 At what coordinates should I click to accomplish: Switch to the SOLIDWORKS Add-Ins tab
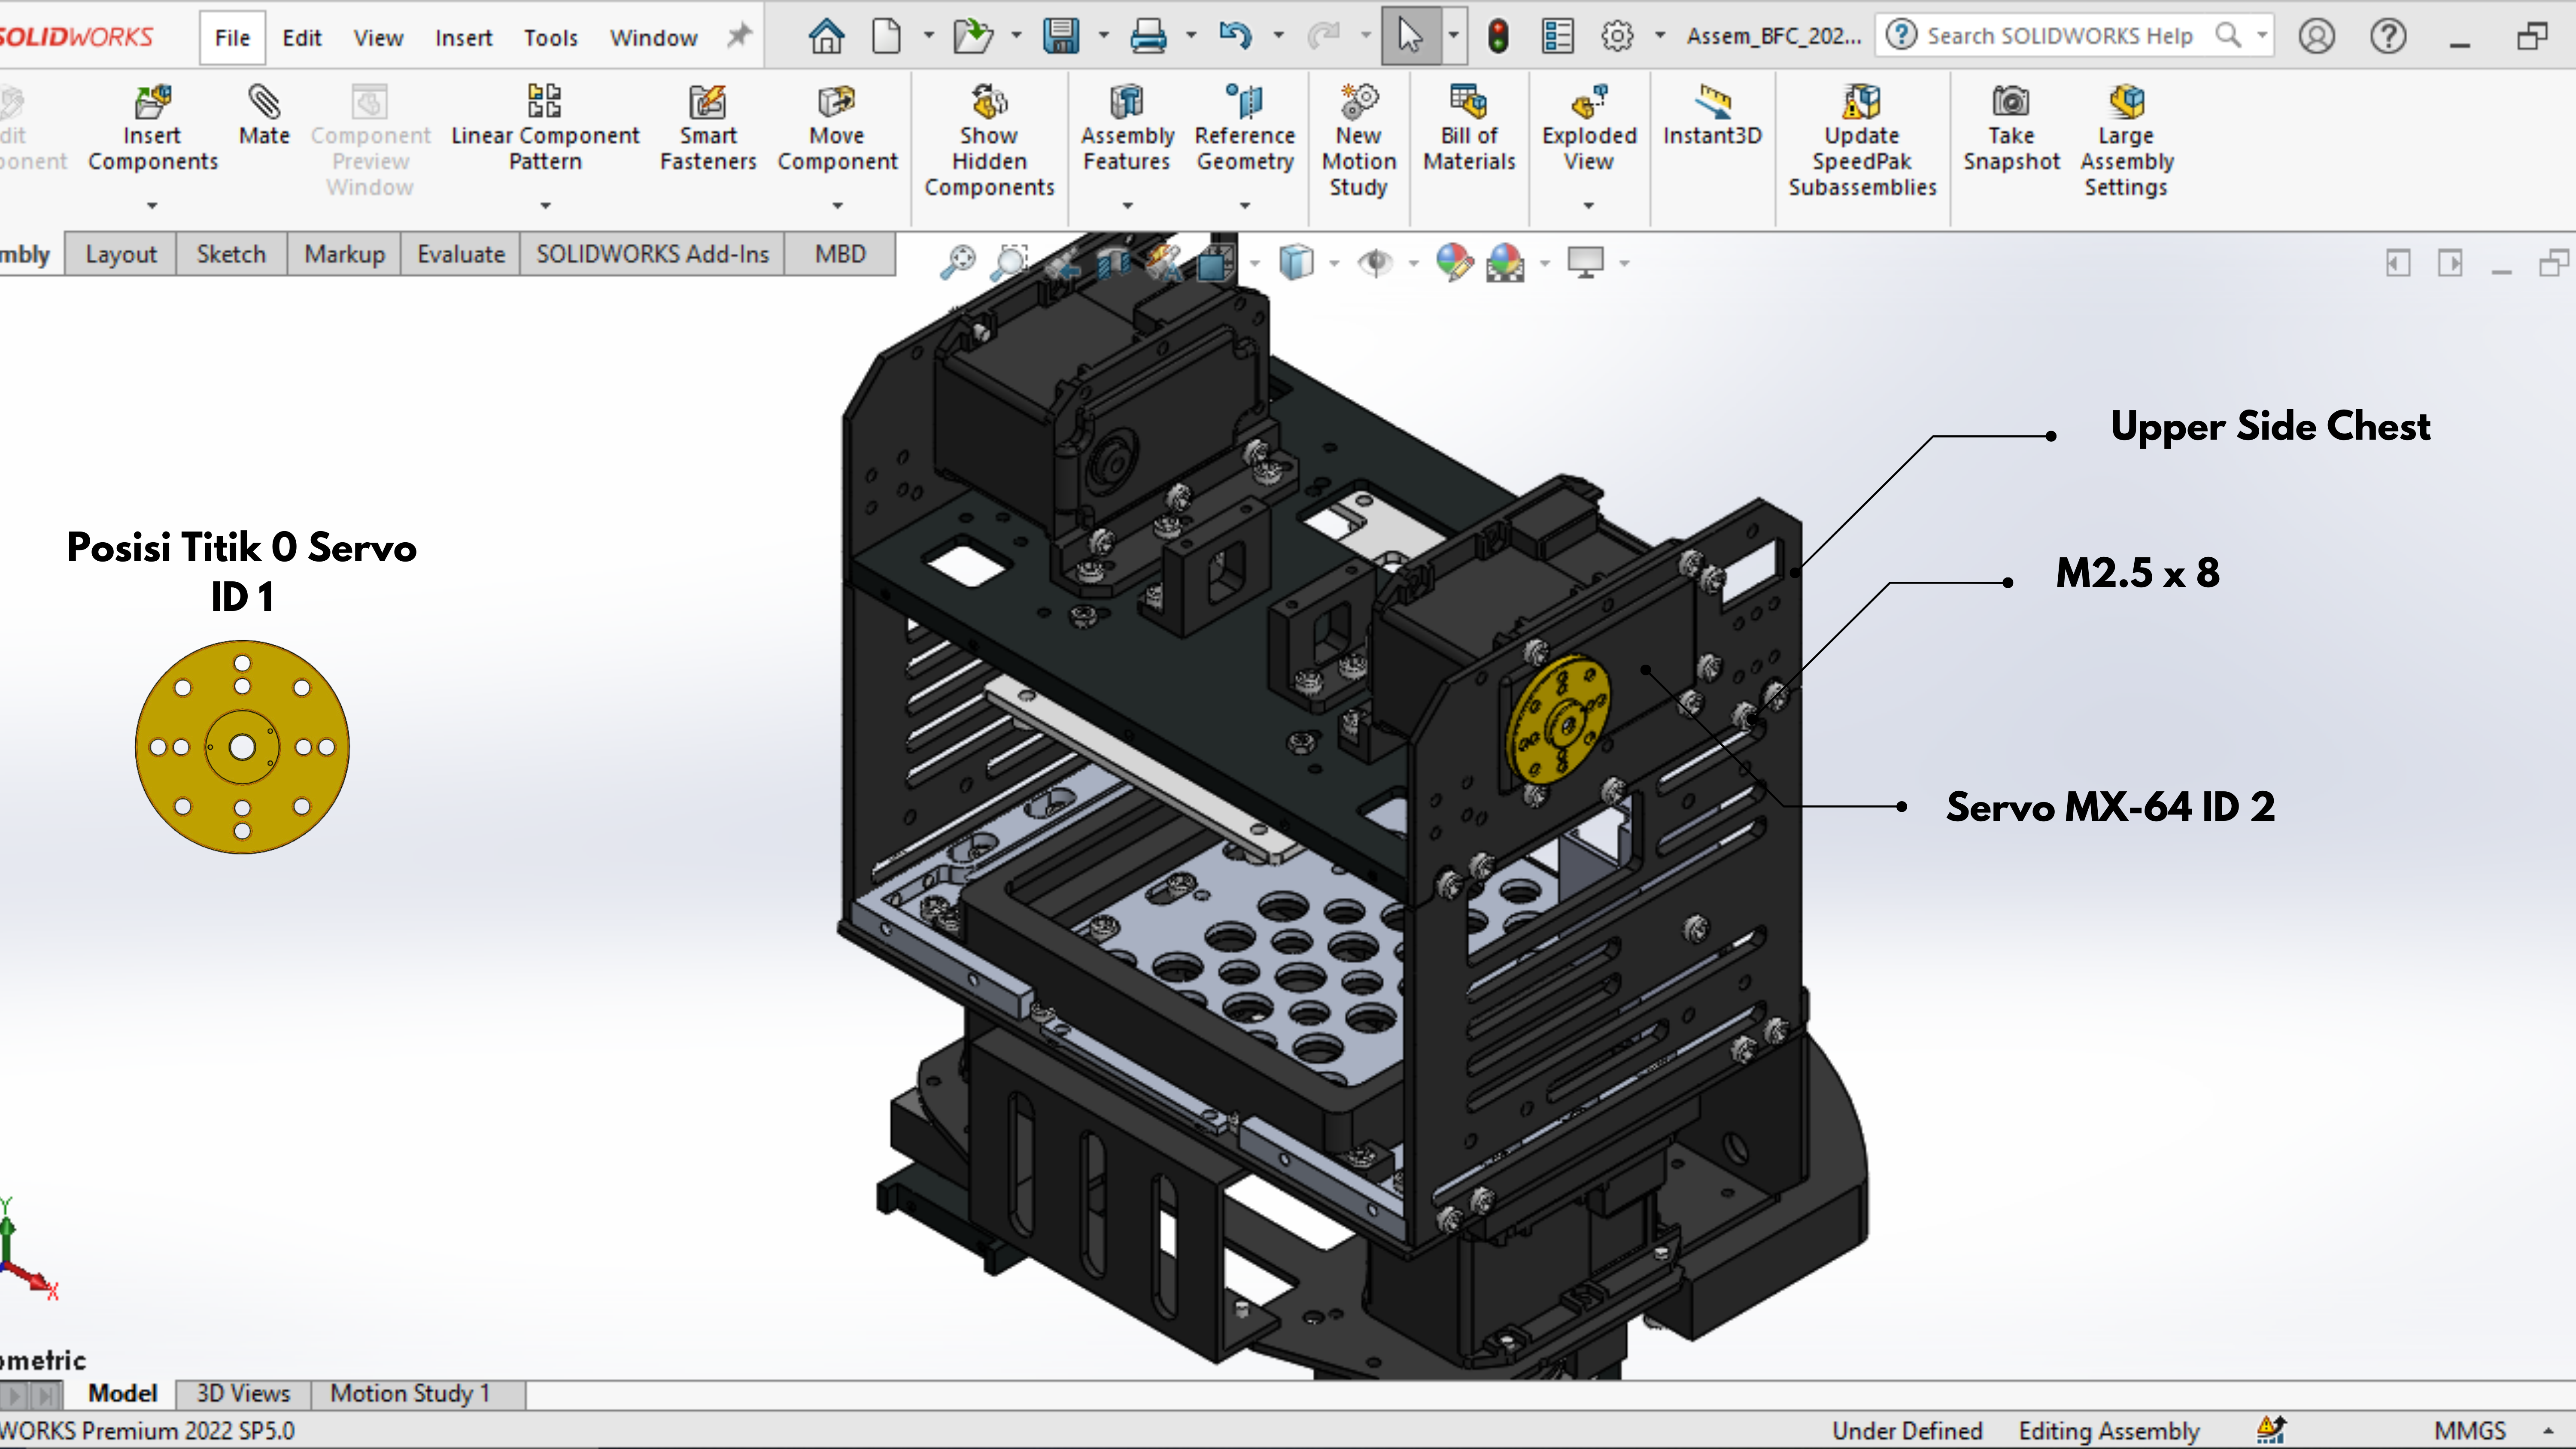(x=652, y=254)
